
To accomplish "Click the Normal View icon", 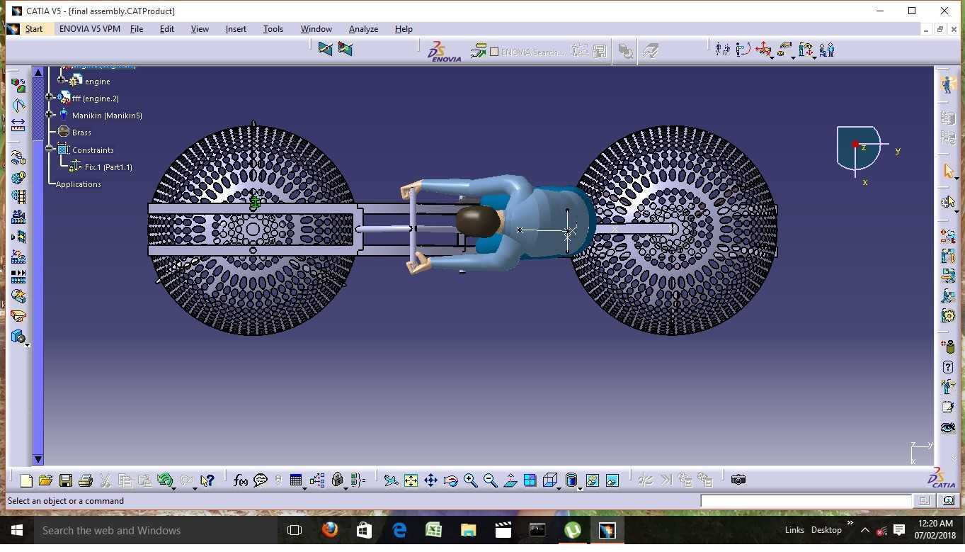I will [510, 480].
